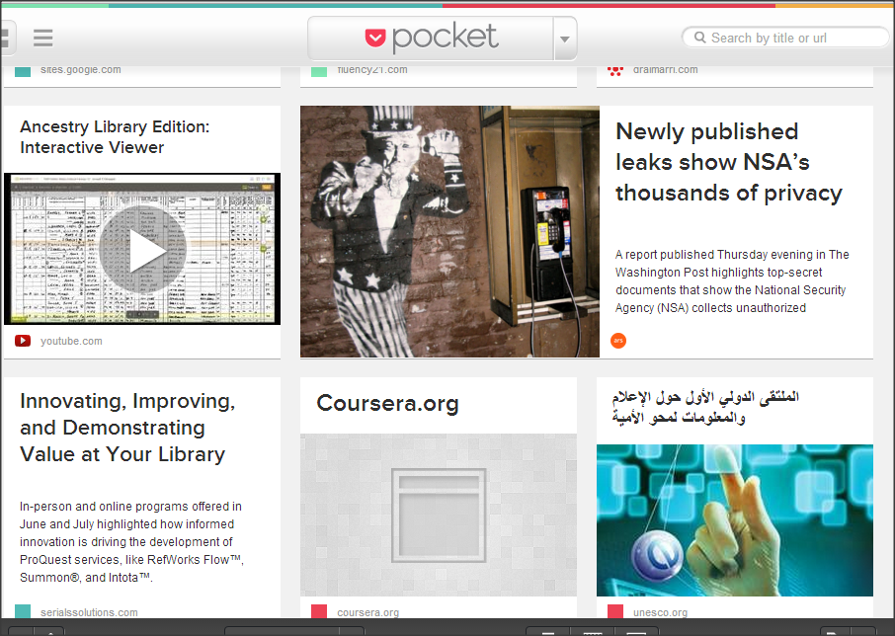
Task: Open the serialssolutions.com source link
Action: click(89, 612)
